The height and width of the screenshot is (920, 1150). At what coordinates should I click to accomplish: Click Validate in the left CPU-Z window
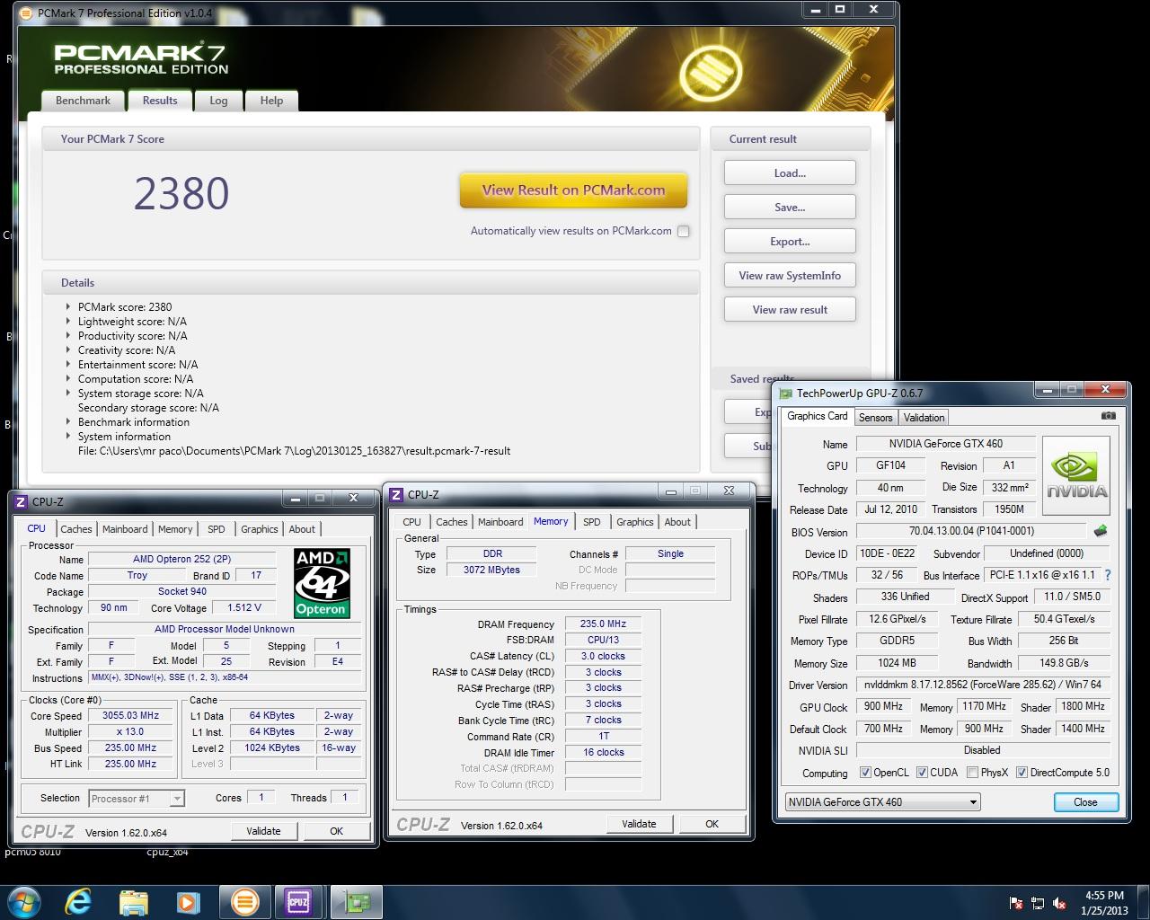click(x=263, y=831)
